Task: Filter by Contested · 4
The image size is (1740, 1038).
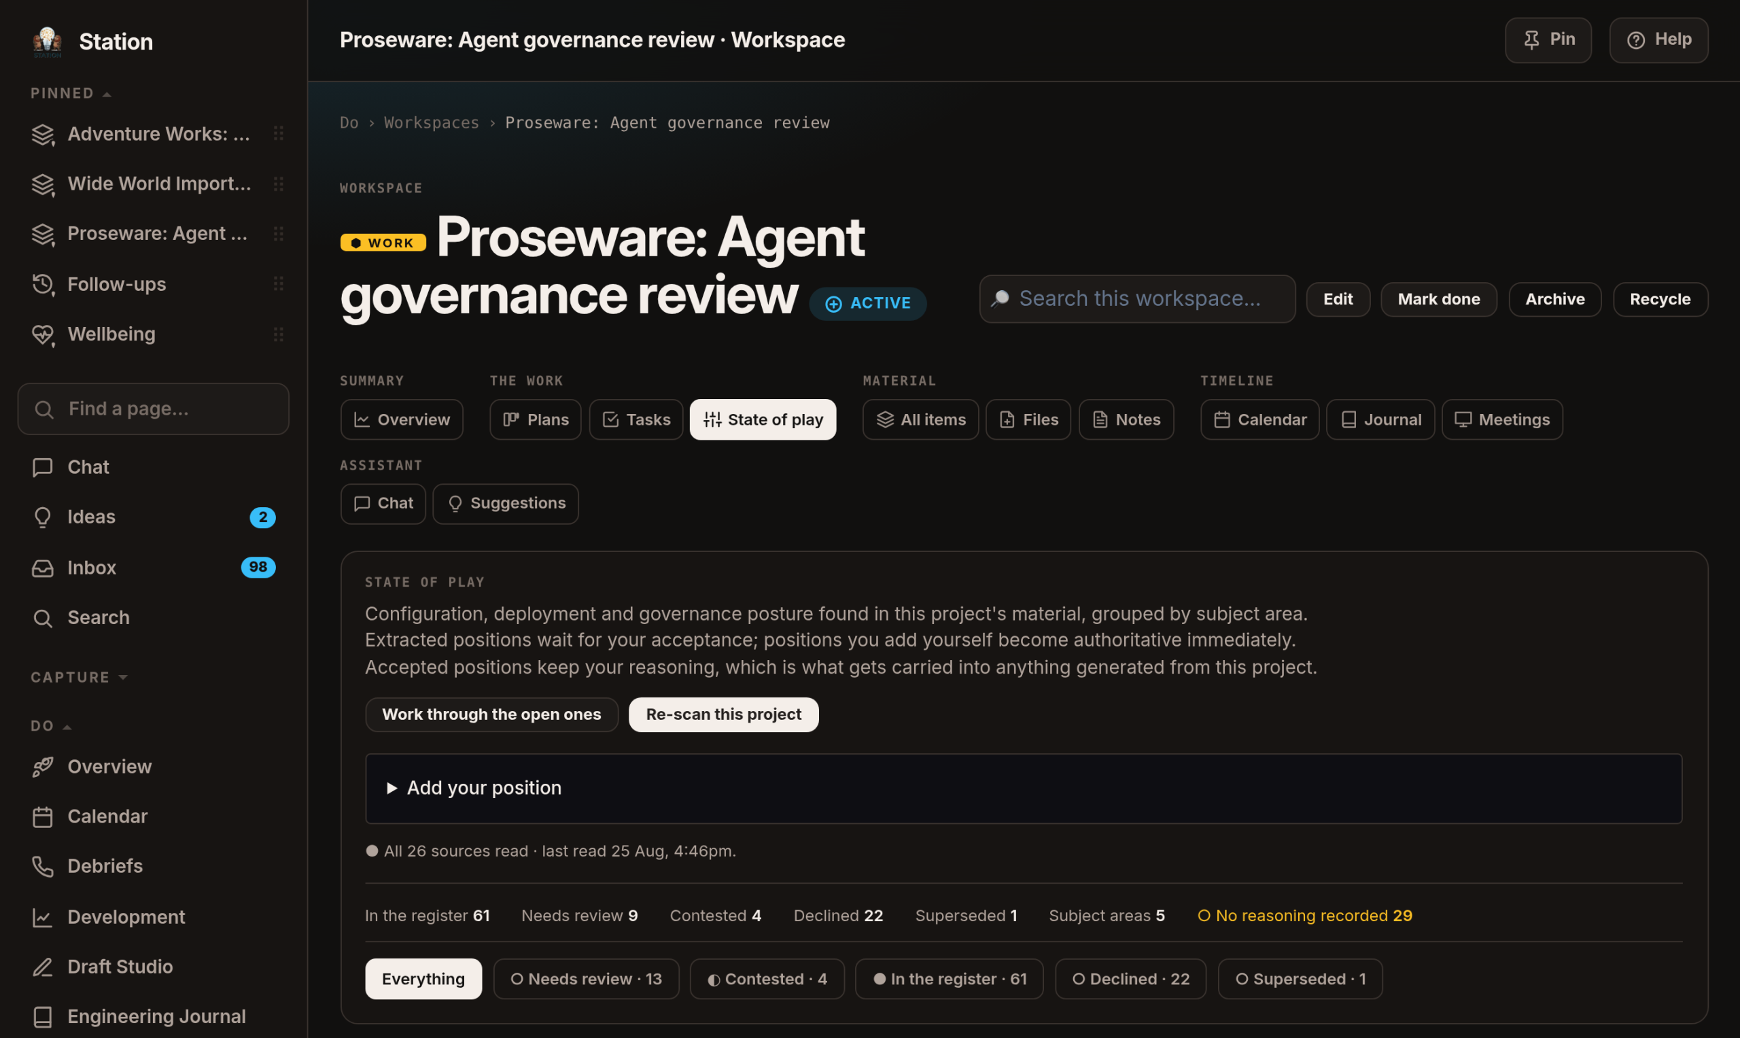Action: (766, 978)
